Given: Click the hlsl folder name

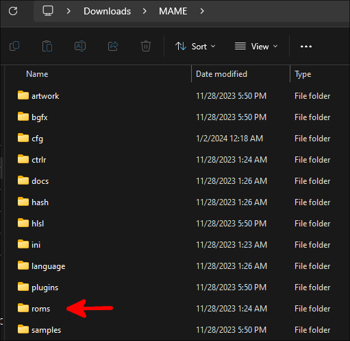Looking at the screenshot, I should click(x=38, y=224).
